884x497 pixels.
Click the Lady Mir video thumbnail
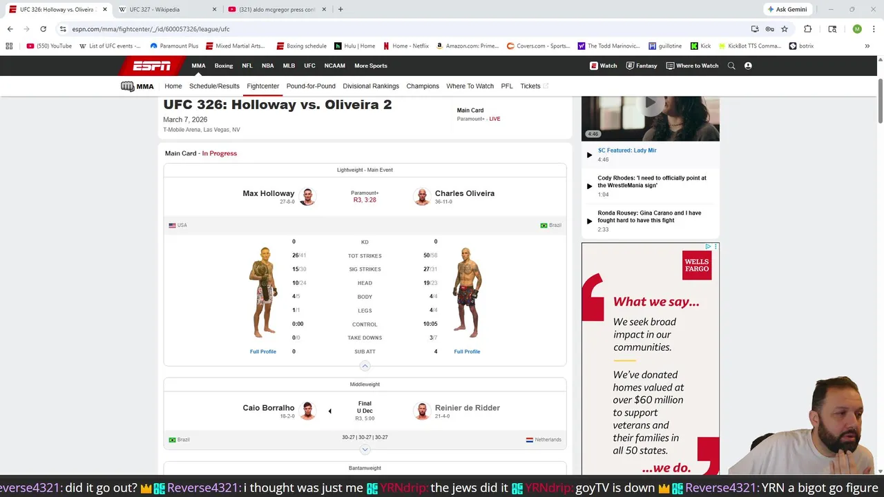point(650,119)
